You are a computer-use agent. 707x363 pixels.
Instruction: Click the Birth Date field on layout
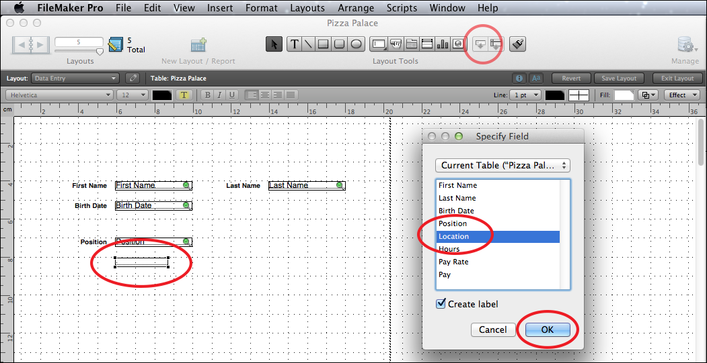154,205
